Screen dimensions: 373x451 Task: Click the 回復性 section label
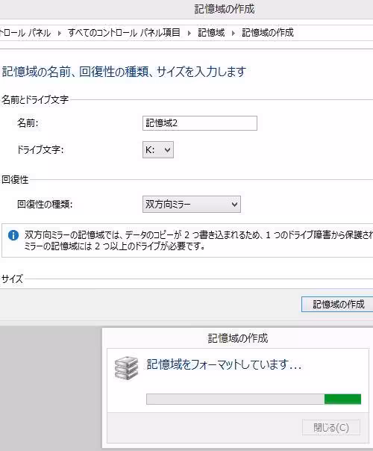pyautogui.click(x=15, y=180)
